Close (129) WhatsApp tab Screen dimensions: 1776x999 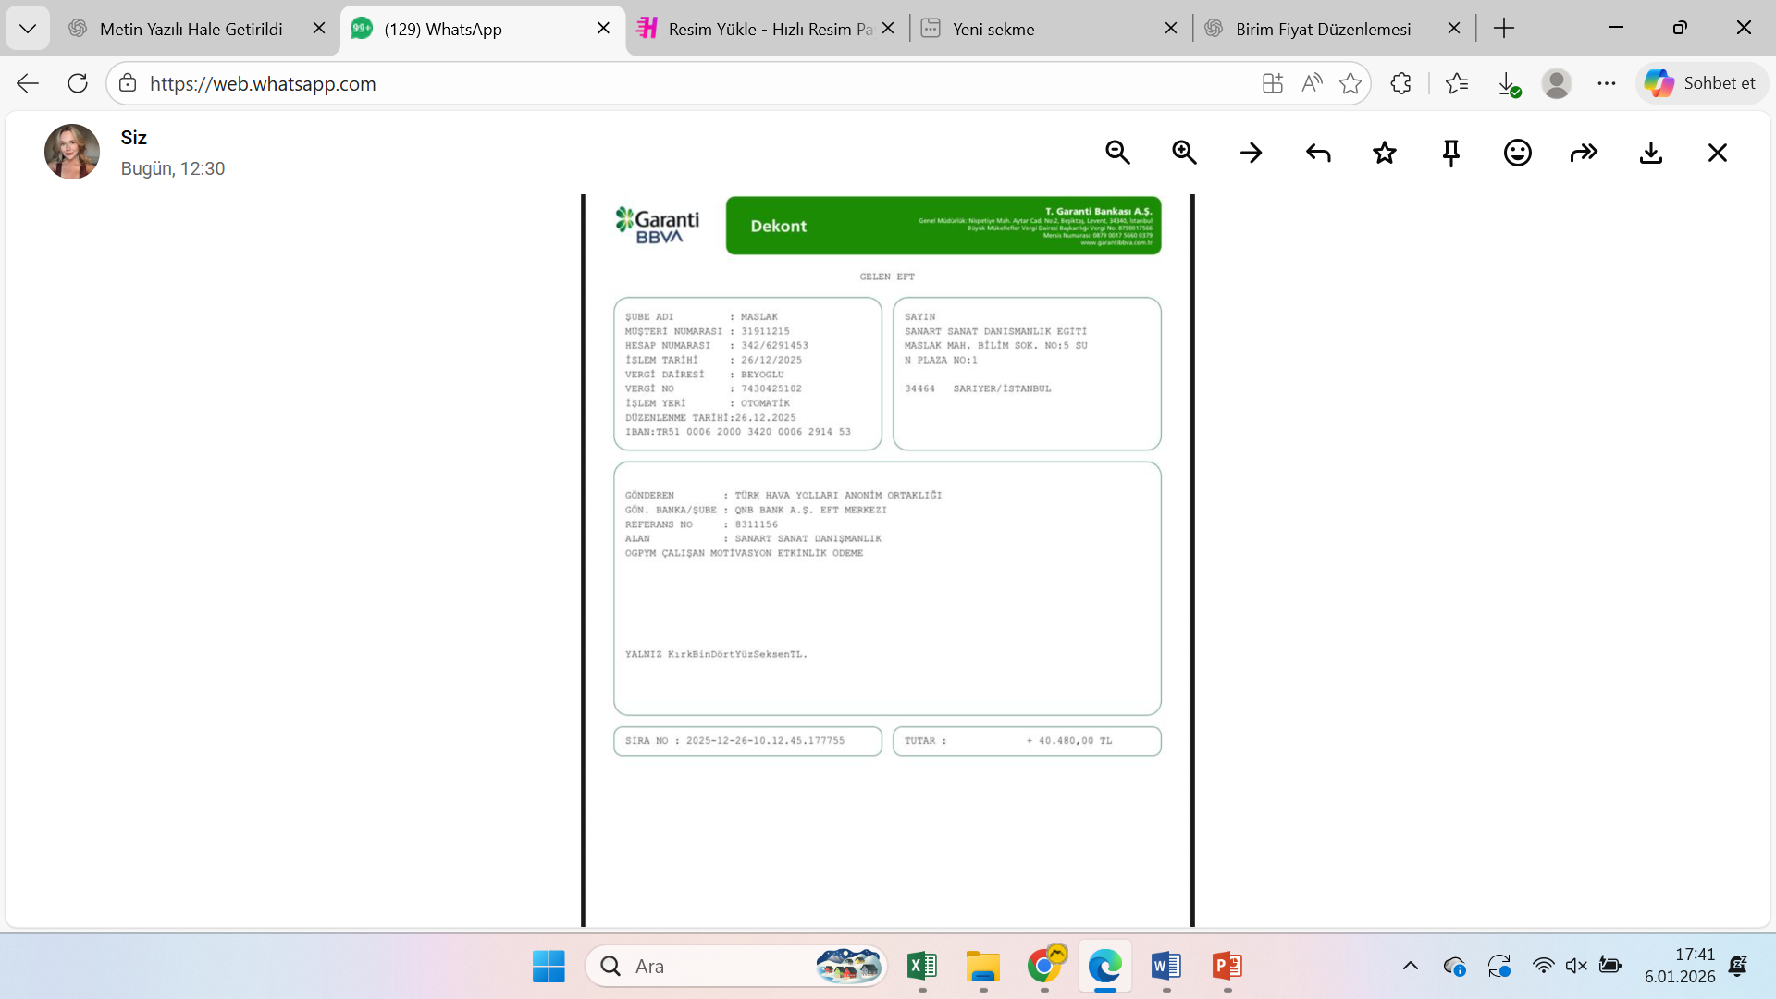604,29
